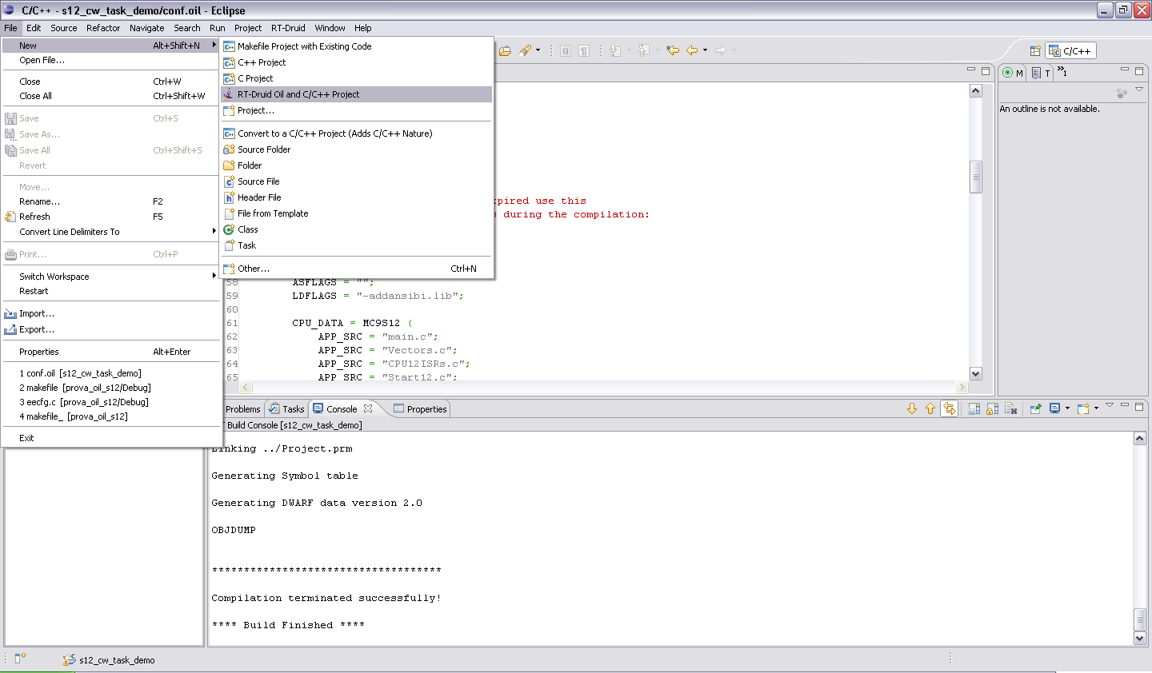Switch to Tasks tab

286,409
